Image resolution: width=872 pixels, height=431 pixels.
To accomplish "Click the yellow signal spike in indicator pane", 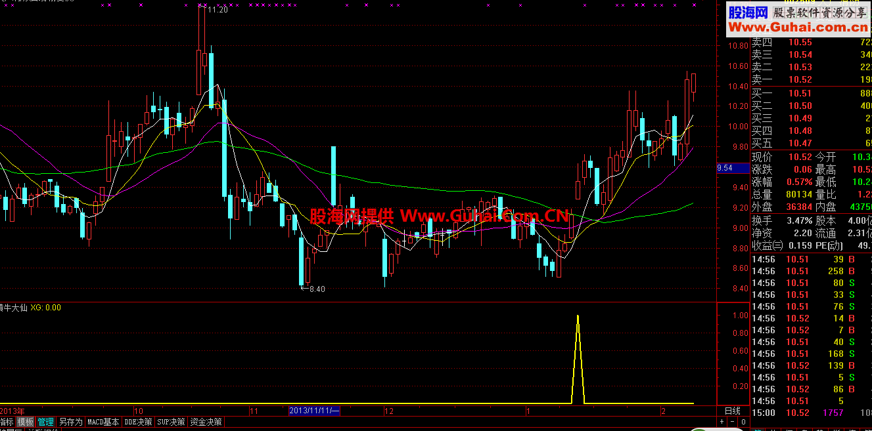I will (578, 359).
